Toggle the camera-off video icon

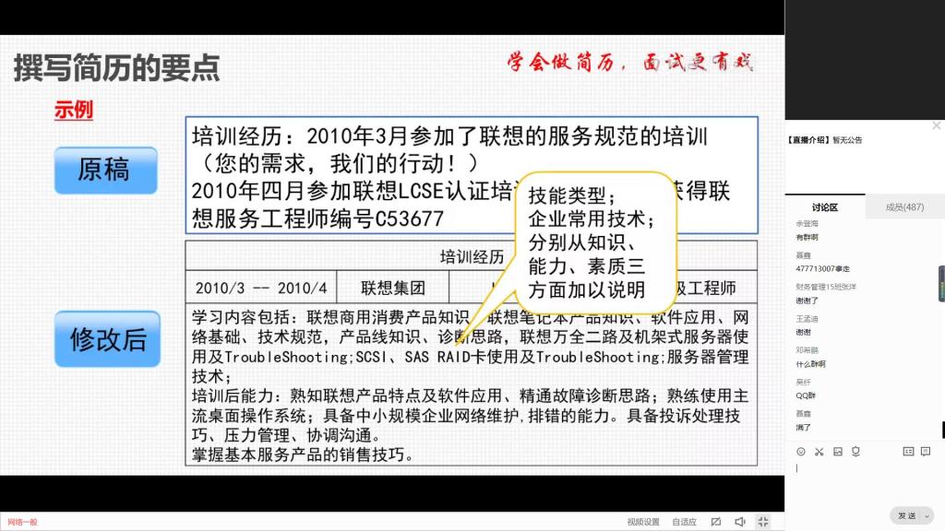pos(715,522)
